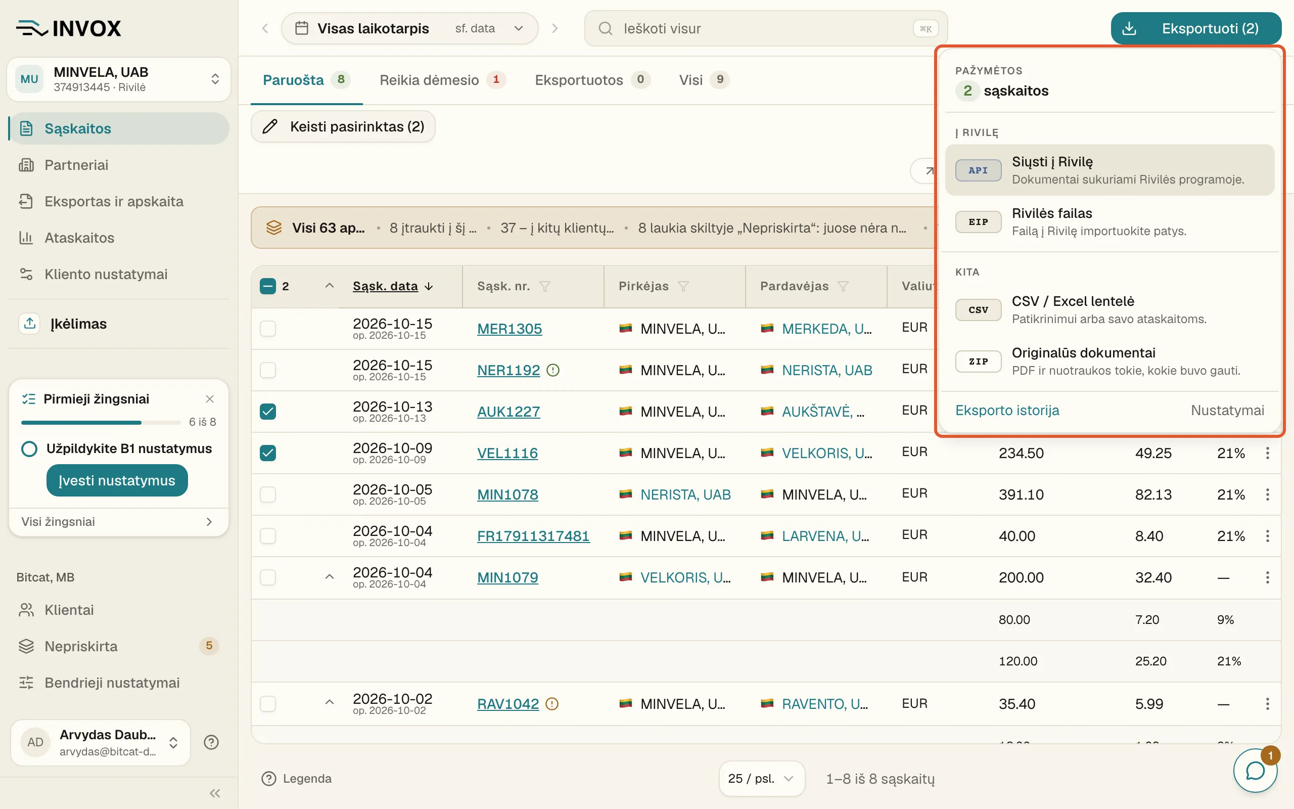The image size is (1294, 809).
Task: Click filter icon in Pardavėjas column header
Action: coord(843,286)
